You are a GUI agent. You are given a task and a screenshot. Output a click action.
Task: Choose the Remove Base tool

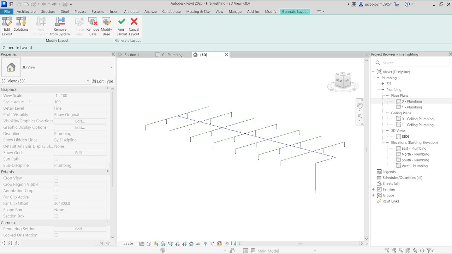tap(93, 26)
